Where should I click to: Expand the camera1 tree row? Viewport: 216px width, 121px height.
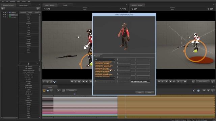[6, 12]
